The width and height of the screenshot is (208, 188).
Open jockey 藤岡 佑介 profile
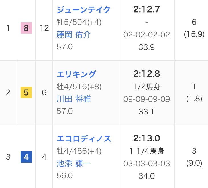pyautogui.click(x=74, y=35)
